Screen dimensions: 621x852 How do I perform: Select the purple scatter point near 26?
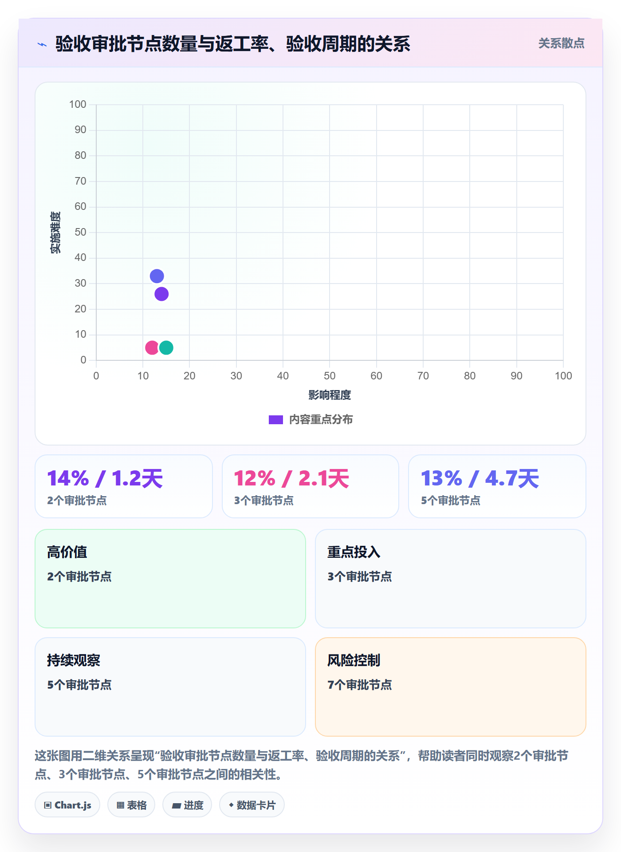pos(161,294)
